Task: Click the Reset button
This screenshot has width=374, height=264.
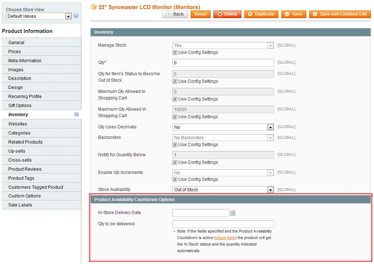Action: click(x=200, y=14)
